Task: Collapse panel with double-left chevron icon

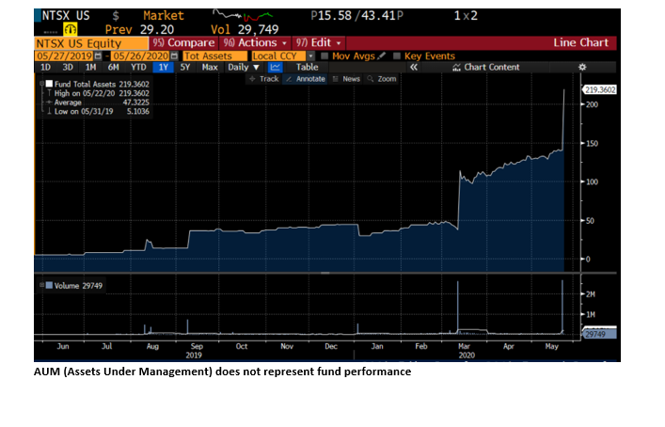Action: click(x=414, y=67)
